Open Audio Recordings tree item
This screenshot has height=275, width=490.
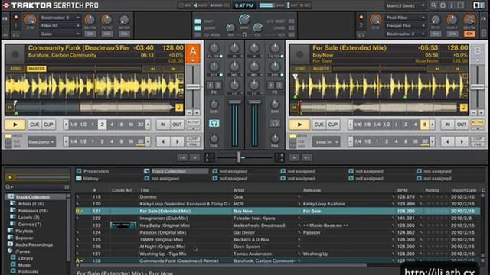[x=34, y=244]
